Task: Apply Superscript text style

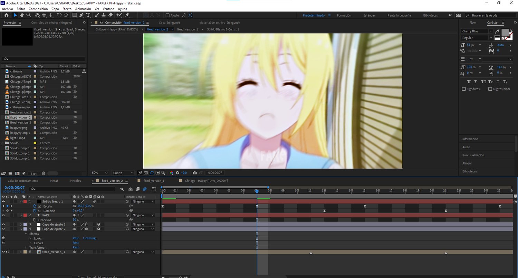Action: [x=498, y=82]
